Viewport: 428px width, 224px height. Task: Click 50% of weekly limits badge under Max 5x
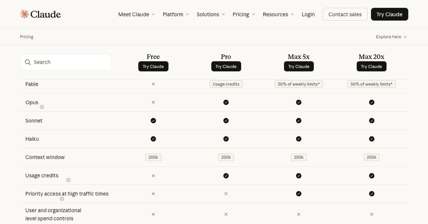tap(299, 84)
